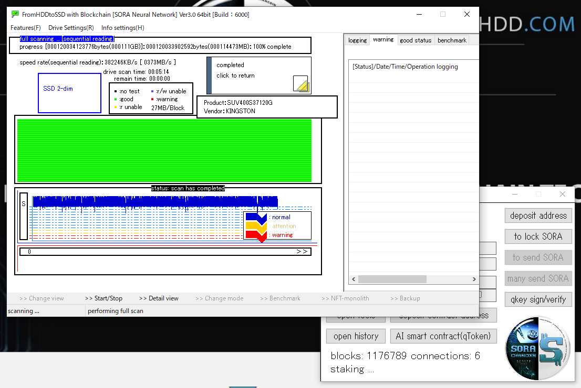Close the wallet window behind the scanner
Image resolution: width=581 pixels, height=388 pixels.
[x=563, y=194]
